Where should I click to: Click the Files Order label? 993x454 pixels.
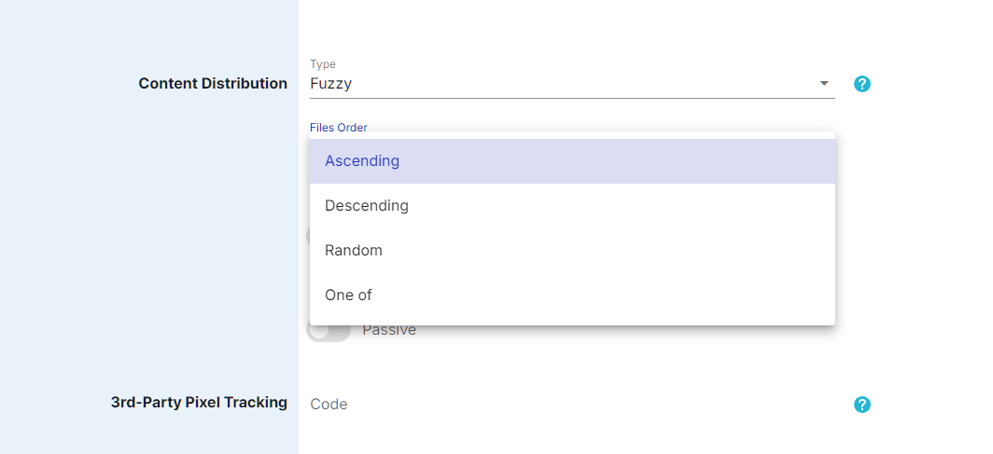coord(338,128)
